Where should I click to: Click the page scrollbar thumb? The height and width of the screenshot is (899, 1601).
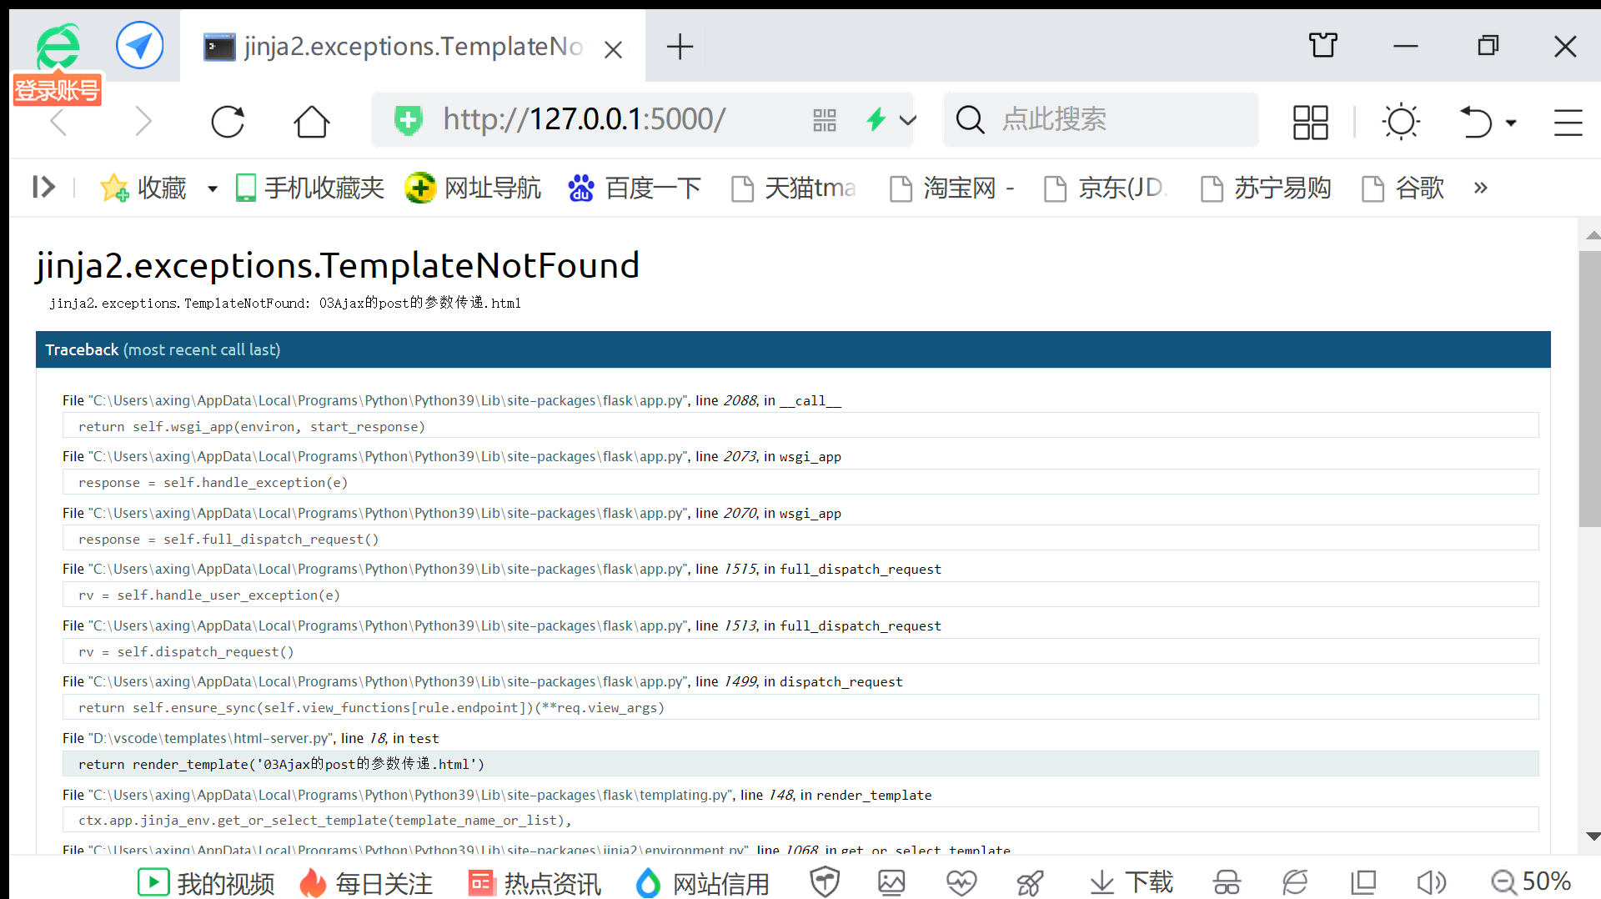1589,389
